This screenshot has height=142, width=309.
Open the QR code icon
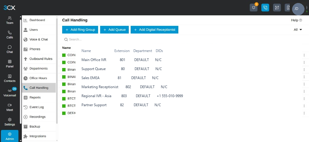pyautogui.click(x=277, y=8)
